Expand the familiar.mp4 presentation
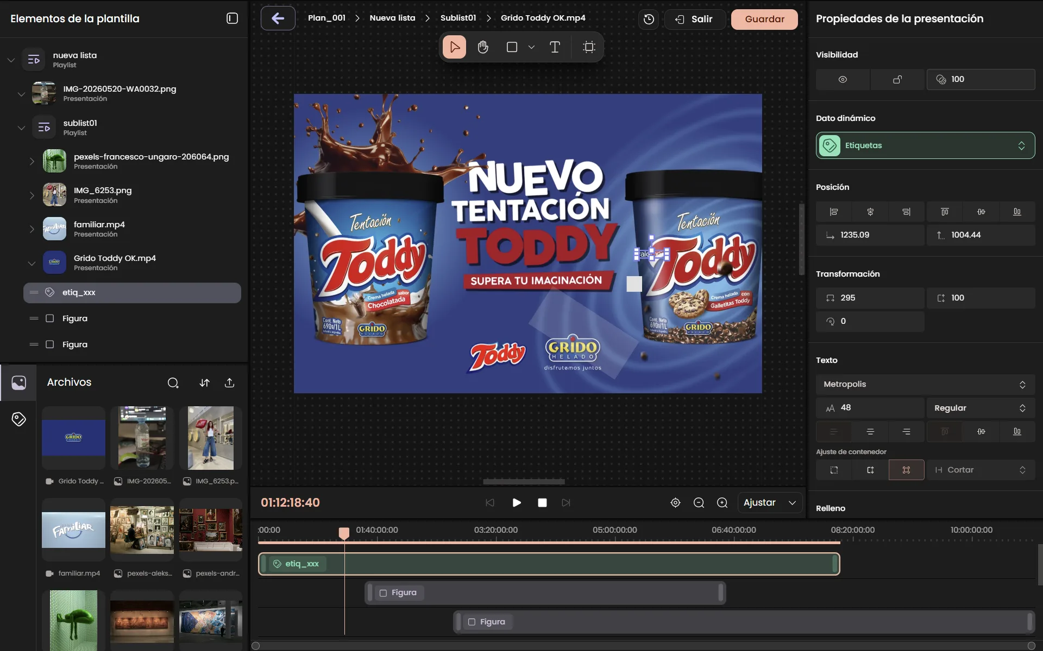 pos(32,229)
